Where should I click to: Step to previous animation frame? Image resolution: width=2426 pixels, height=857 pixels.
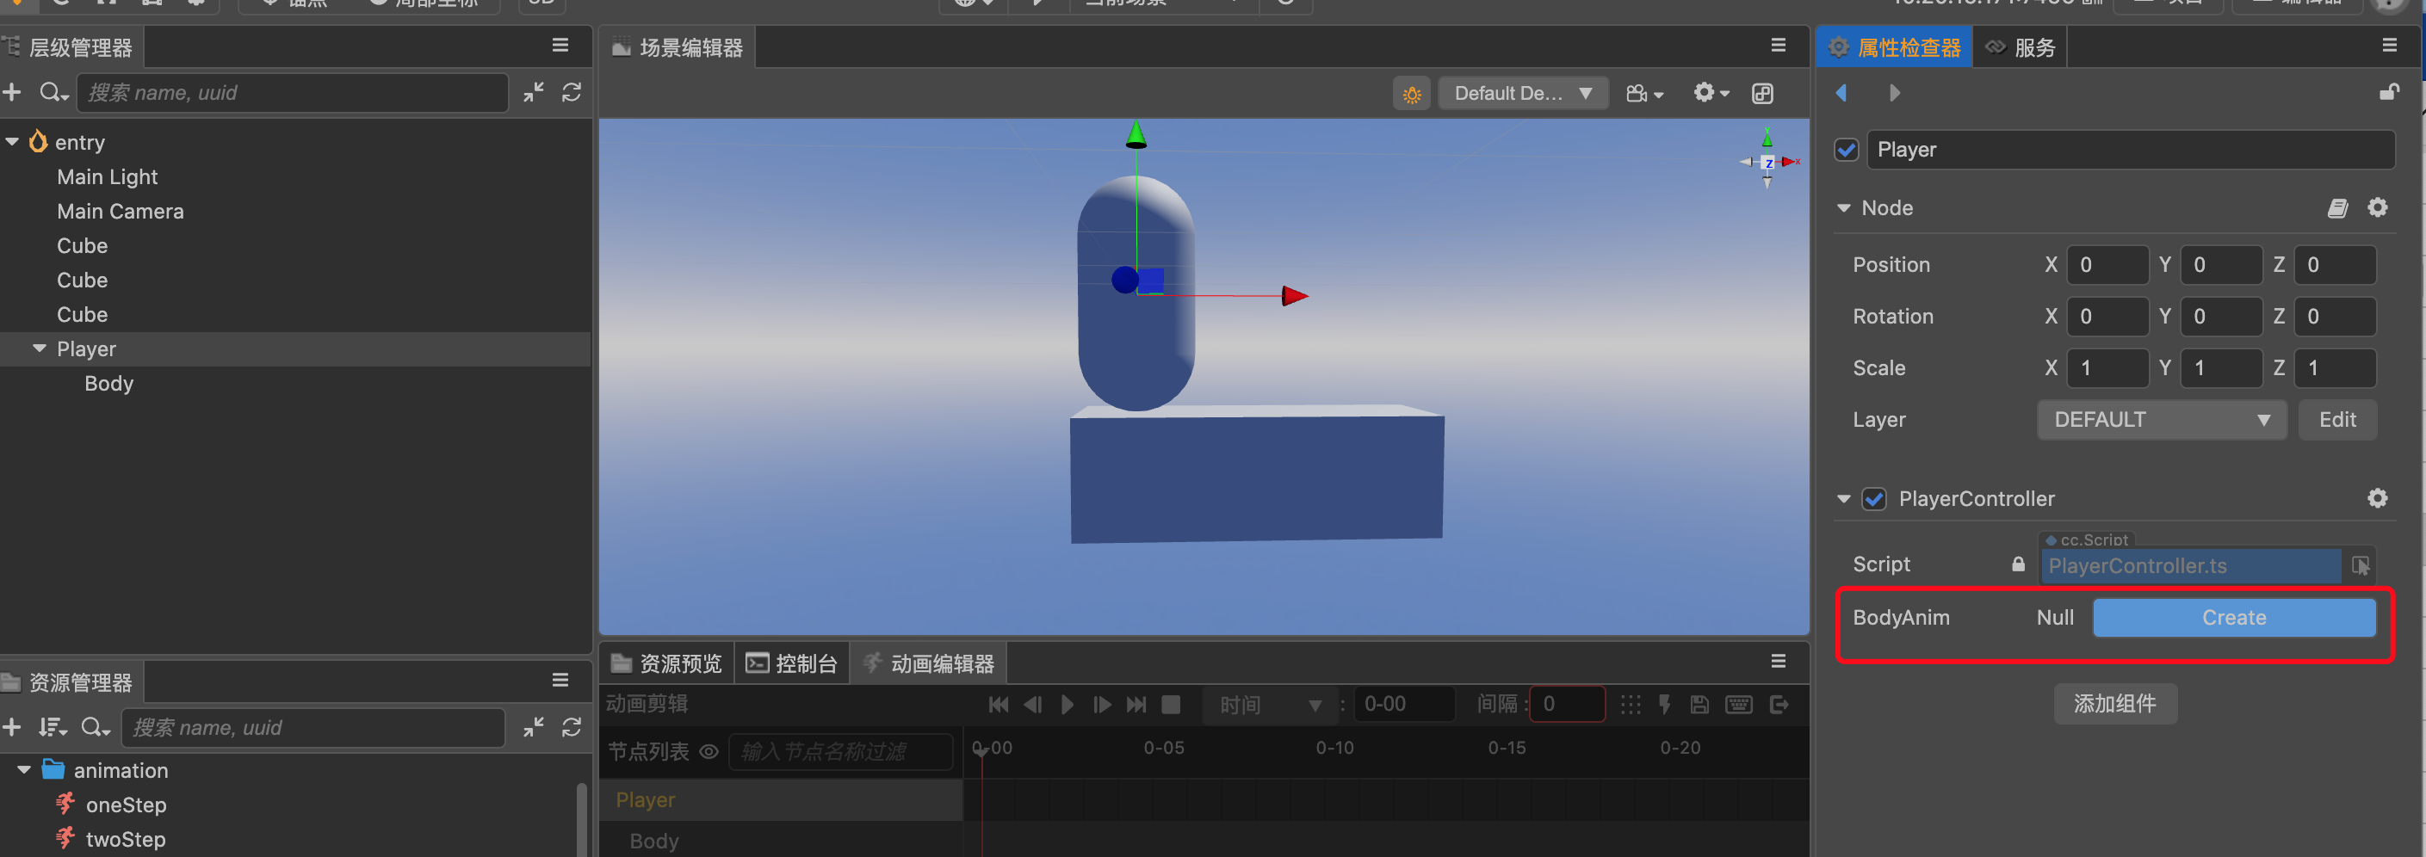(1033, 705)
